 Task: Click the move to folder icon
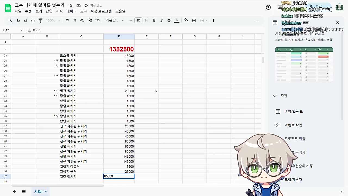click(x=79, y=5)
